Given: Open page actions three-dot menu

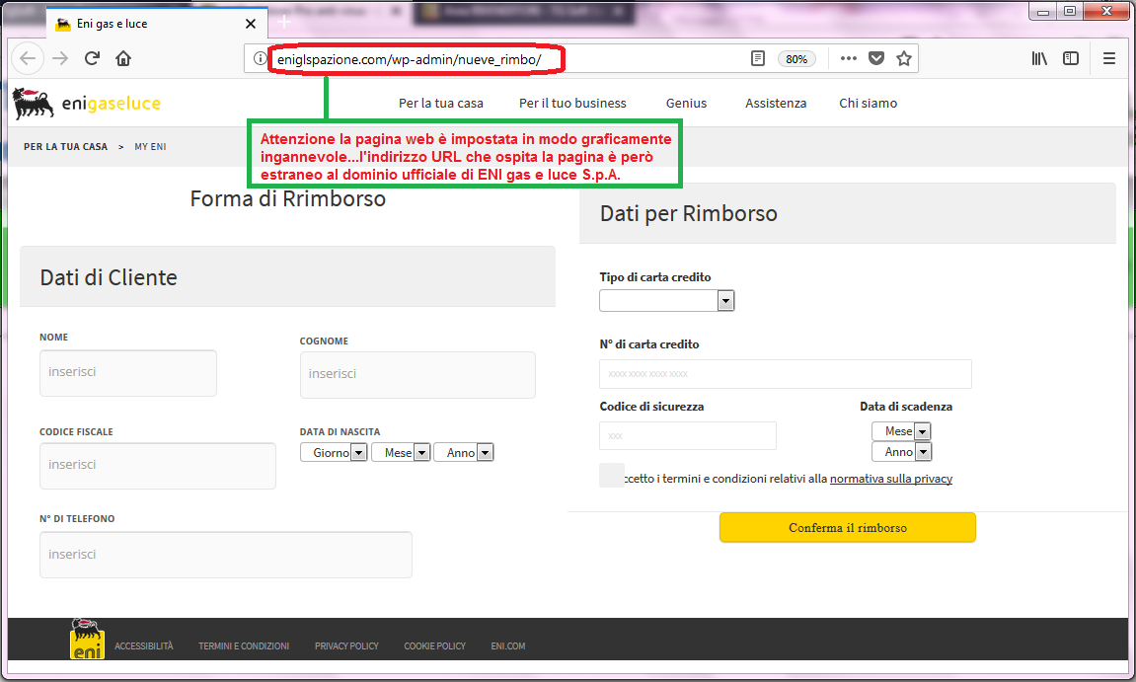Looking at the screenshot, I should tap(849, 58).
